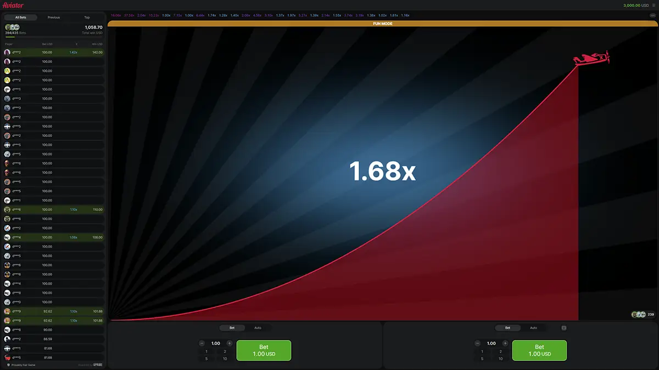659x370 pixels.
Task: Choose quick amount 2 in left panel
Action: [225, 351]
